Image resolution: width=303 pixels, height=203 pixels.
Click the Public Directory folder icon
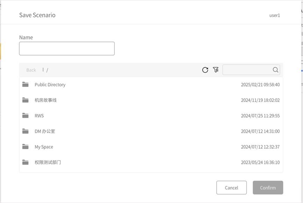25,85
